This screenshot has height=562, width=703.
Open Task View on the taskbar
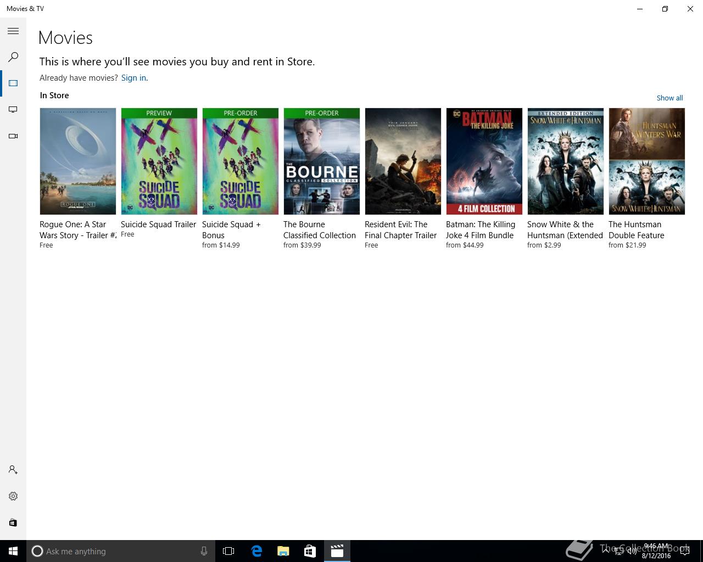pyautogui.click(x=228, y=551)
